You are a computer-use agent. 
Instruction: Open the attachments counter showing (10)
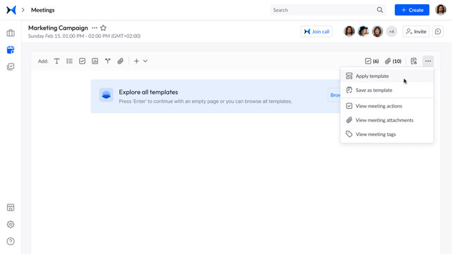coord(393,61)
